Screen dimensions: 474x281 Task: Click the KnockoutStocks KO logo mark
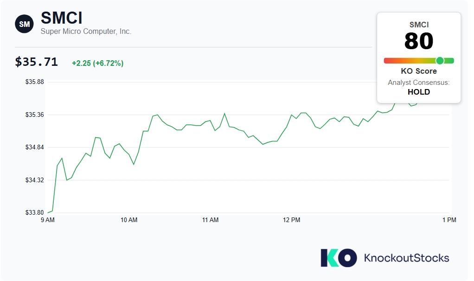pyautogui.click(x=339, y=258)
